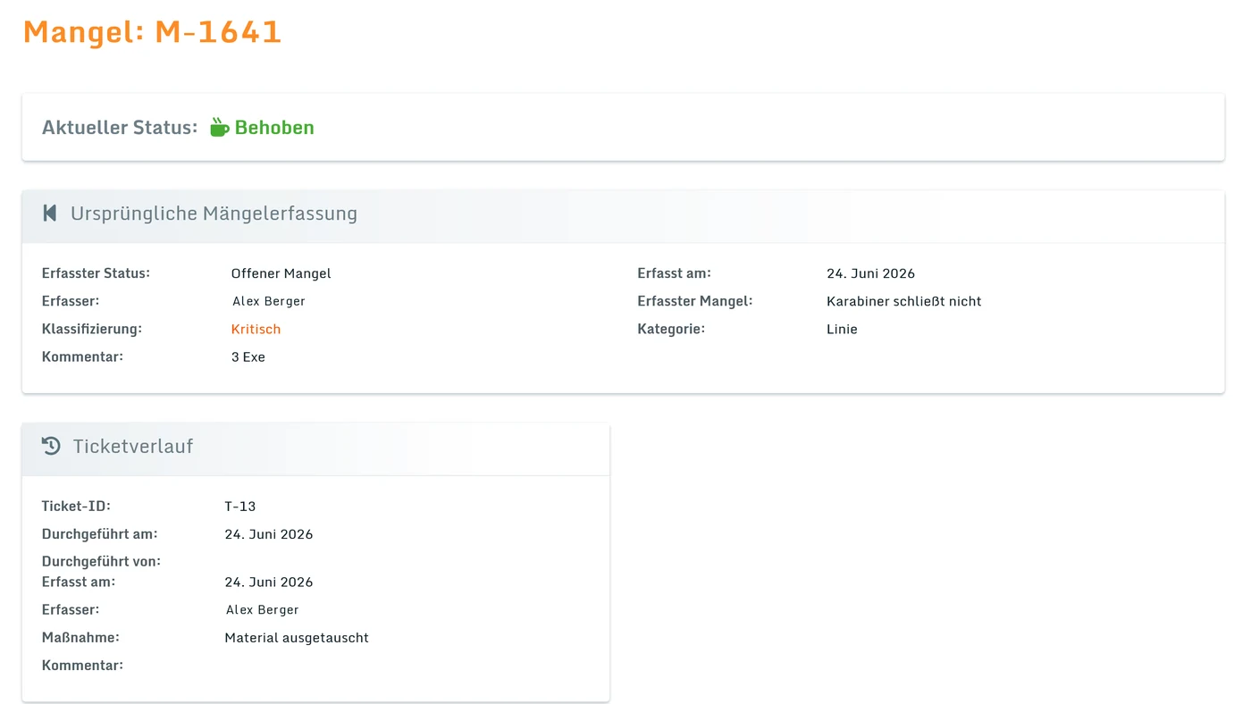The image size is (1251, 704).
Task: Click the green "Behoben" status text
Action: (x=274, y=127)
